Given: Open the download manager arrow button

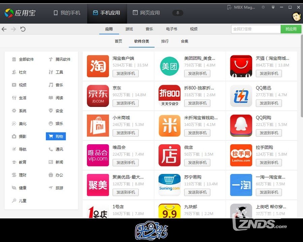Looking at the screenshot, I should [x=178, y=13].
